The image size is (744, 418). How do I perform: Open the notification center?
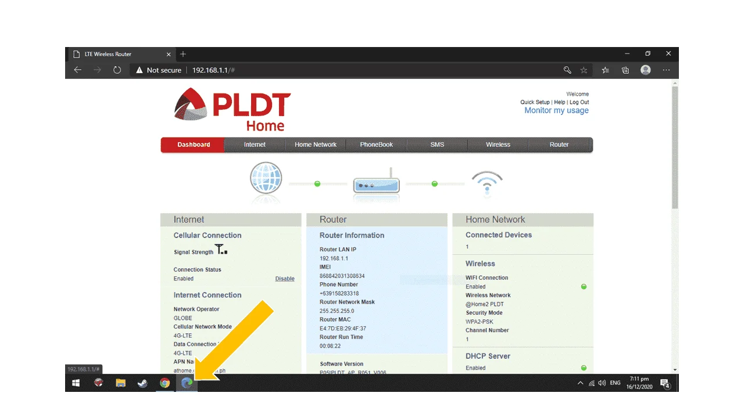666,383
